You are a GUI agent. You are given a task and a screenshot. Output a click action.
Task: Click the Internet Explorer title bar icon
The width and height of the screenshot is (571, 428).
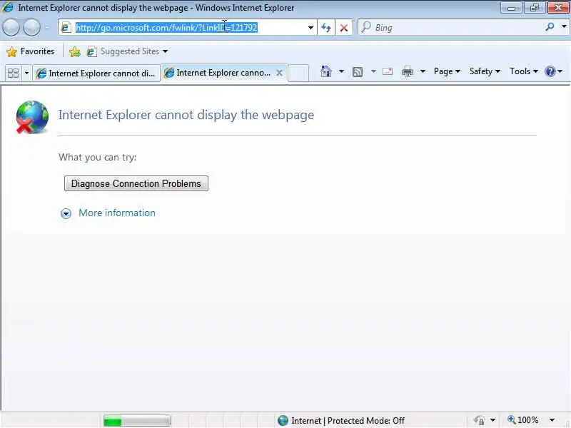pyautogui.click(x=7, y=7)
